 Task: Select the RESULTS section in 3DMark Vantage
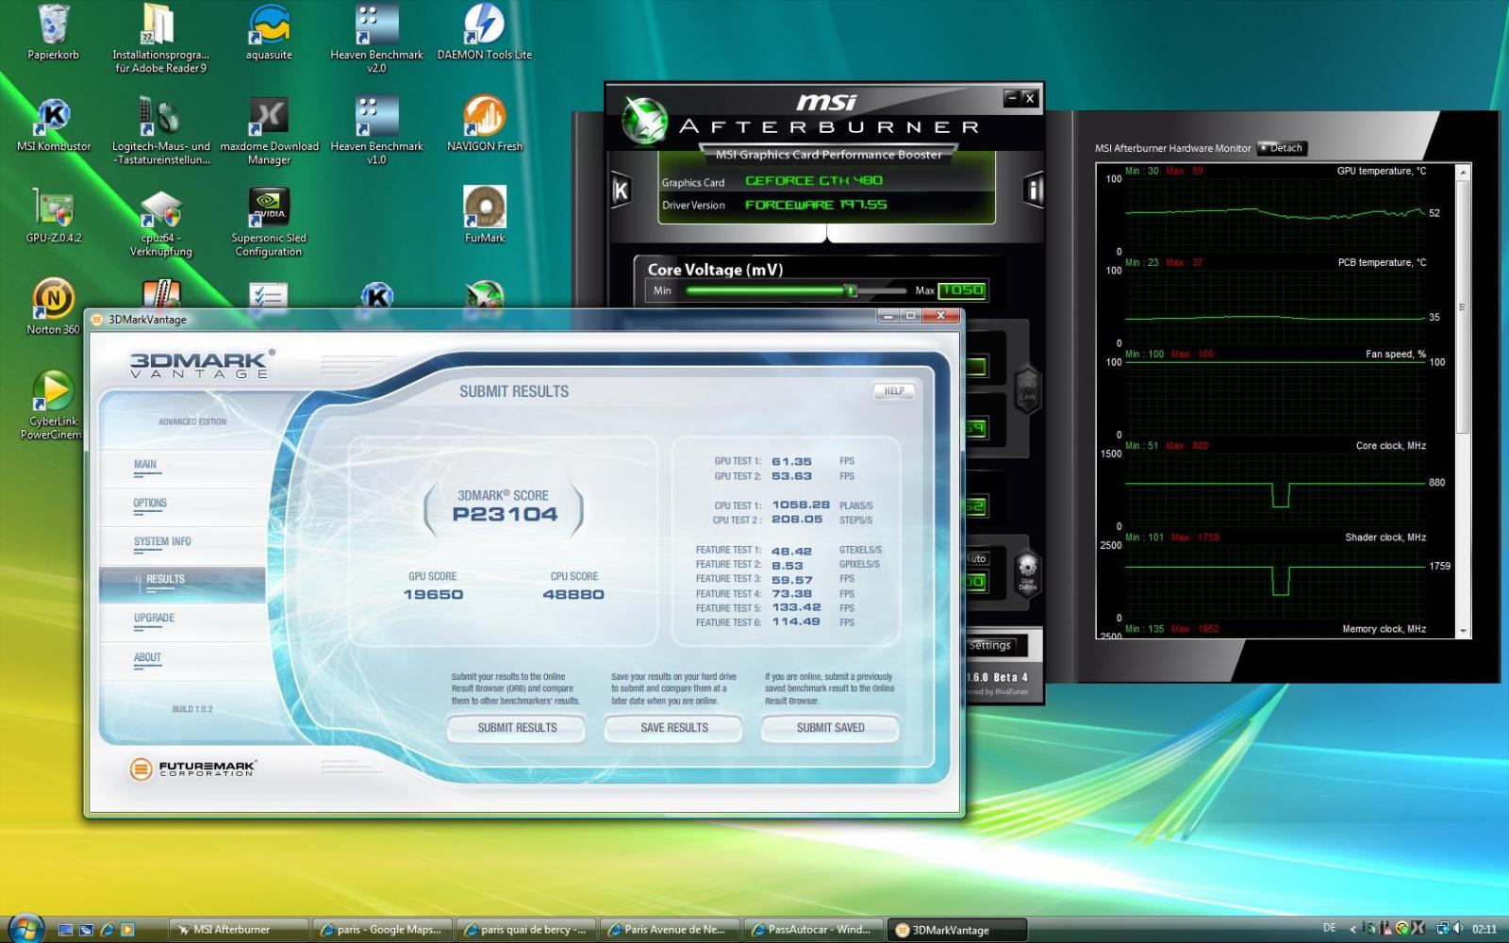[x=182, y=585]
